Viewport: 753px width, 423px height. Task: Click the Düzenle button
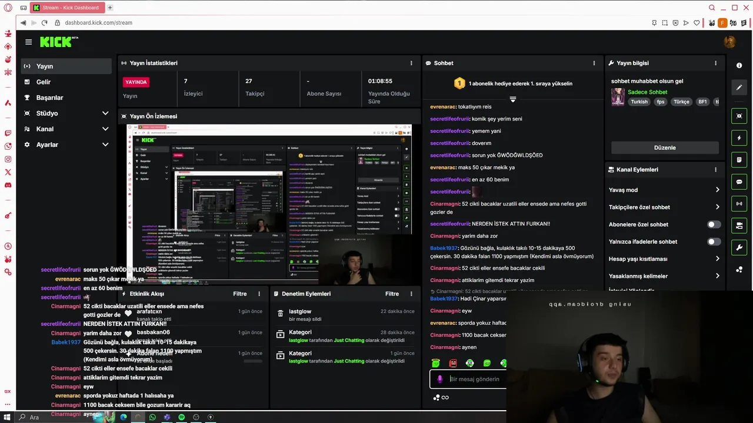pyautogui.click(x=665, y=147)
